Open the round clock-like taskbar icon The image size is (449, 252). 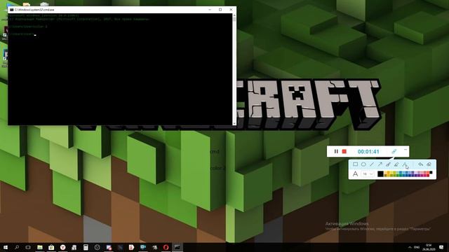pos(97,247)
